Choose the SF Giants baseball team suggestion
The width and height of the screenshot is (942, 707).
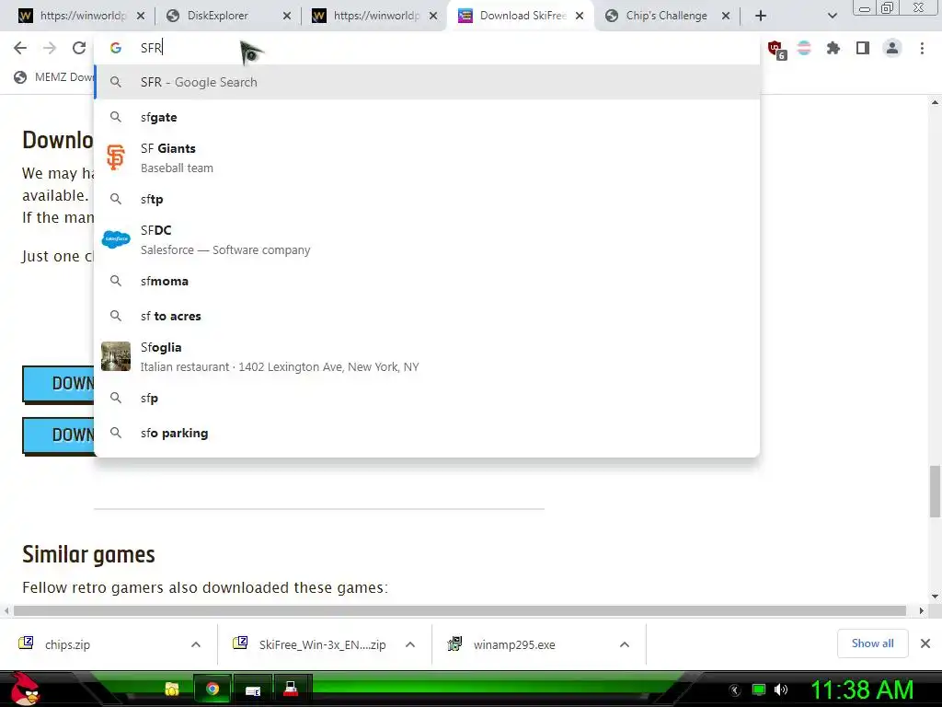[x=427, y=157]
